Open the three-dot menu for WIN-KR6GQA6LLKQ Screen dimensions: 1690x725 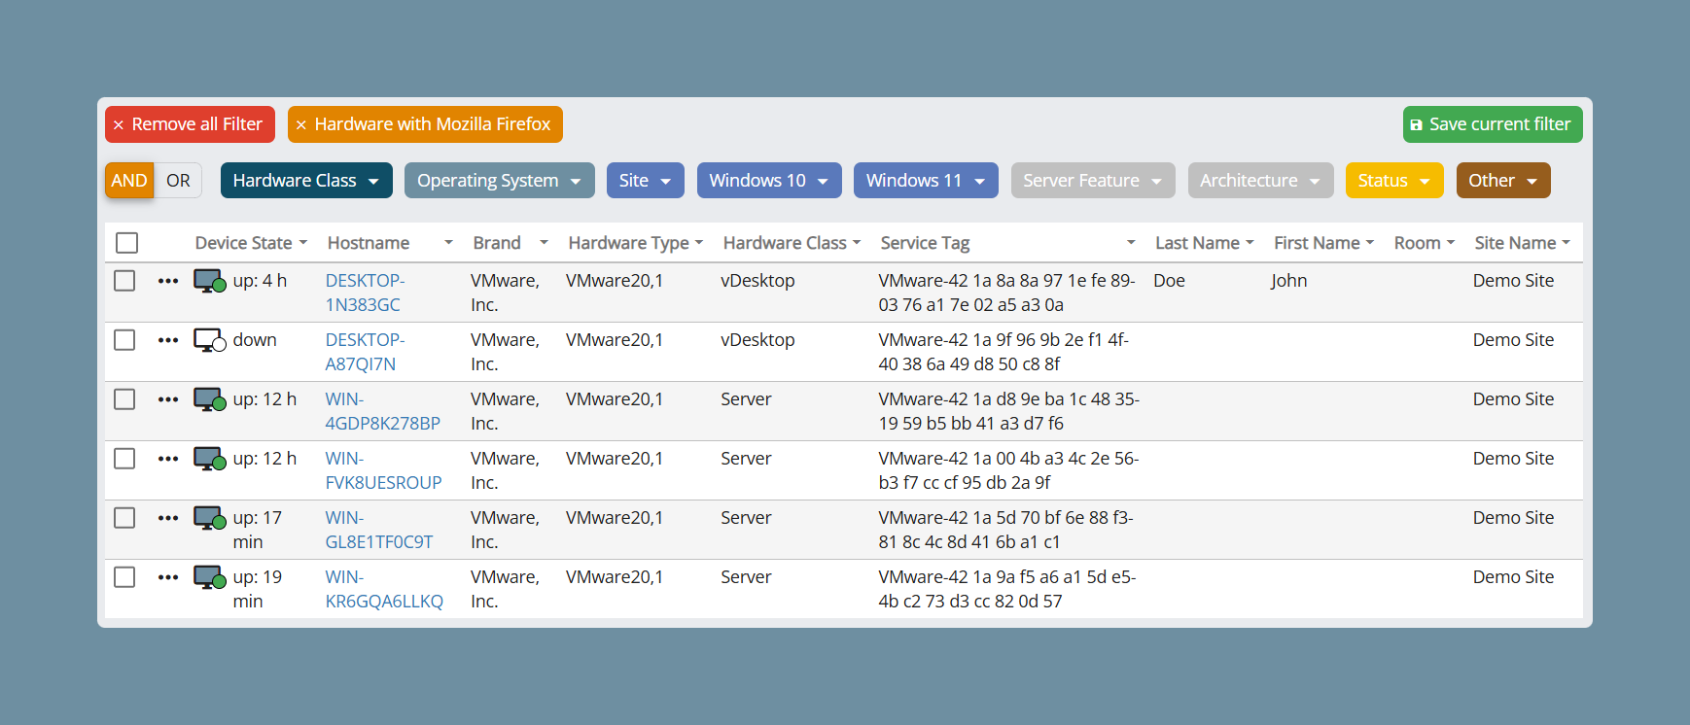[x=168, y=577]
